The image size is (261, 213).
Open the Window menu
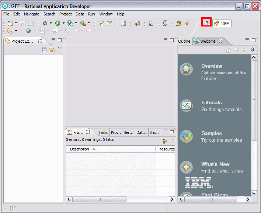(106, 14)
